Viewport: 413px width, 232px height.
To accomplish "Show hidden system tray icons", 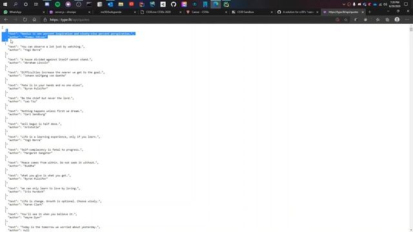I will 344,5.
